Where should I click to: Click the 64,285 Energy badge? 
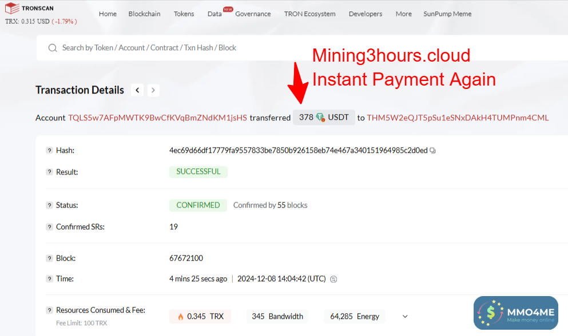[354, 317]
